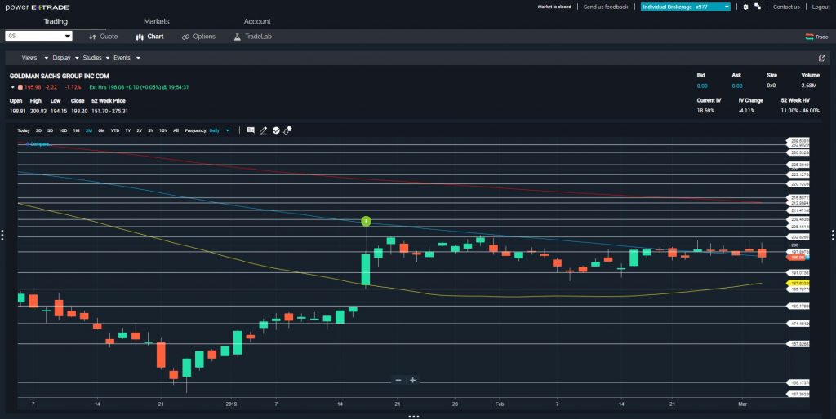Screen dimensions: 836x419
Task: Open the Trade ticket button
Action: (x=816, y=37)
